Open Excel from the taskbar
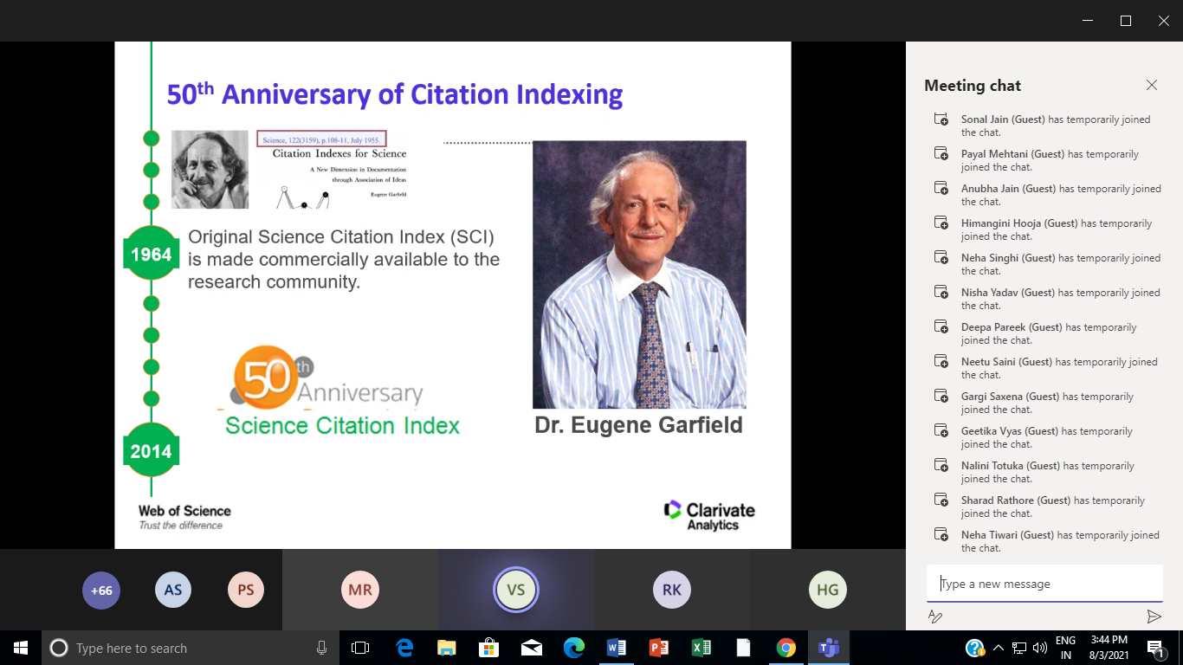 [701, 648]
